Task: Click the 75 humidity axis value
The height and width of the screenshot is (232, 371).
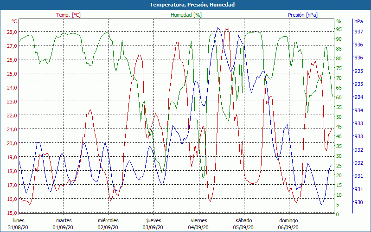Action: [339, 68]
